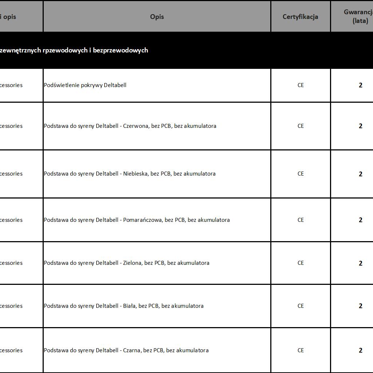Screen dimensions: 373x373
Task: Click the Gwarancja (lata) column header
Action: (352, 17)
